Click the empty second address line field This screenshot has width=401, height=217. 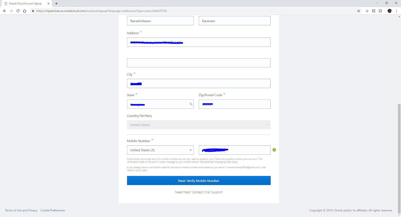(198, 63)
